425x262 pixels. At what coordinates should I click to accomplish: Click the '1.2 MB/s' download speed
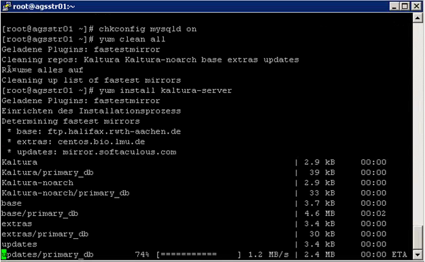point(269,255)
